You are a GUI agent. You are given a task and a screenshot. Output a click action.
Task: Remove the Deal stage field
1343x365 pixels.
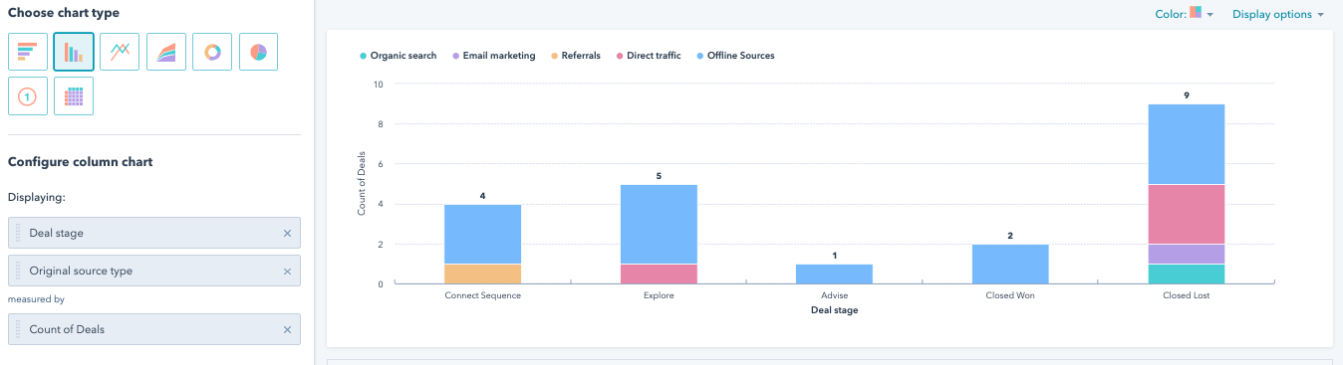287,233
